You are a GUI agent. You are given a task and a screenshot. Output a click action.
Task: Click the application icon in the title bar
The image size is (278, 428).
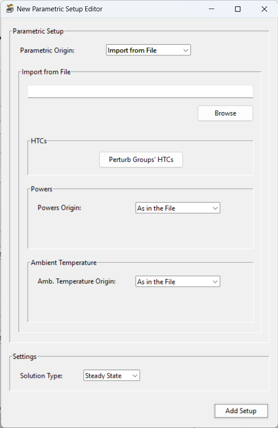[x=9, y=9]
